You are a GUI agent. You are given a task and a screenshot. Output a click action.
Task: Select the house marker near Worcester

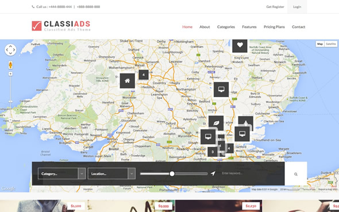[x=128, y=81]
